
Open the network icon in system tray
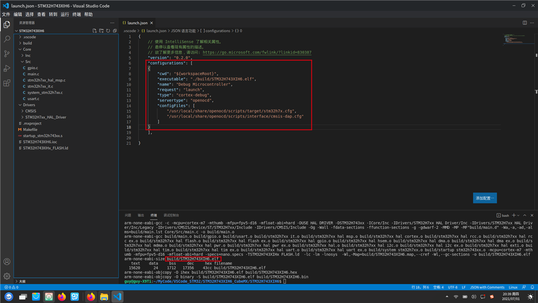(456, 297)
